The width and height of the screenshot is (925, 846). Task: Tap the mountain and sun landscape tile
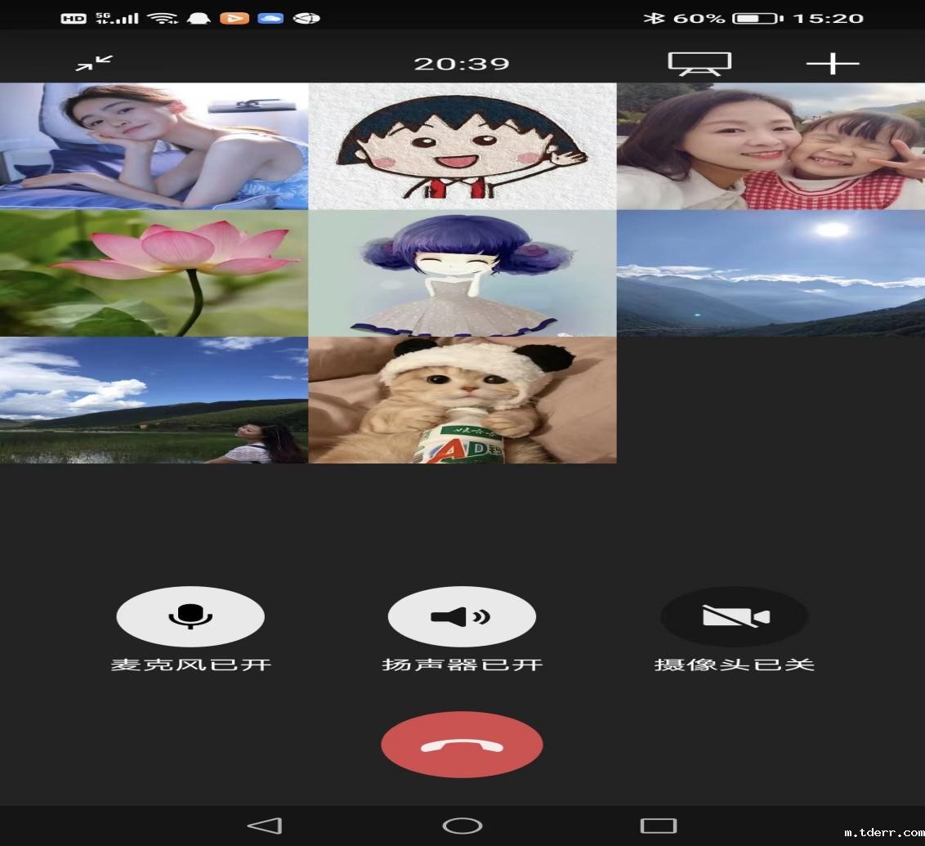click(771, 273)
